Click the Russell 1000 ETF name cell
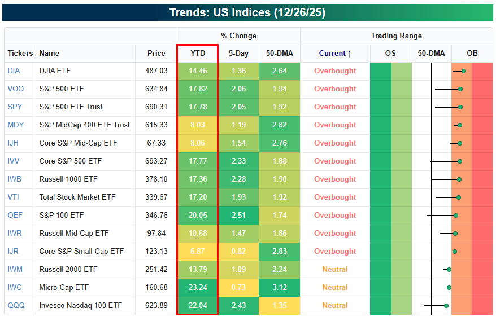Image resolution: width=496 pixels, height=321 pixels. pos(68,179)
